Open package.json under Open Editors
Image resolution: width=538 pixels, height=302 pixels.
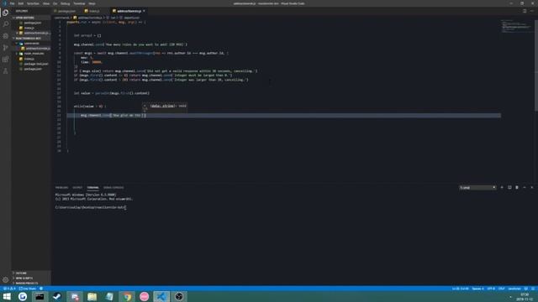pos(33,23)
